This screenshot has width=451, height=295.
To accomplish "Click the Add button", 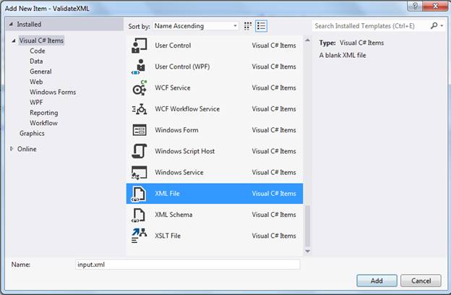I will click(x=377, y=281).
